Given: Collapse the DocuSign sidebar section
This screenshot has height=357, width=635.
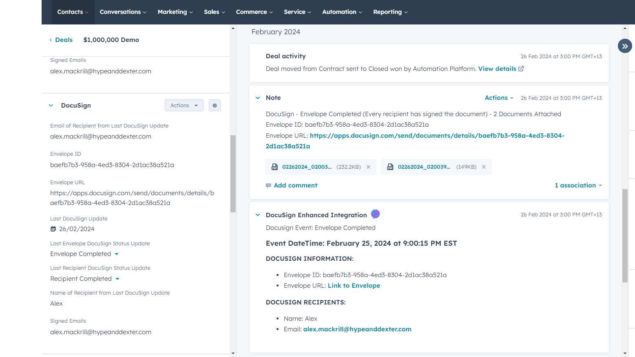Looking at the screenshot, I should click(x=51, y=106).
